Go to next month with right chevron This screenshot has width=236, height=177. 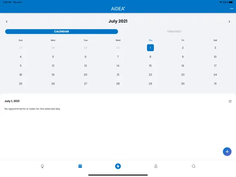point(229,21)
